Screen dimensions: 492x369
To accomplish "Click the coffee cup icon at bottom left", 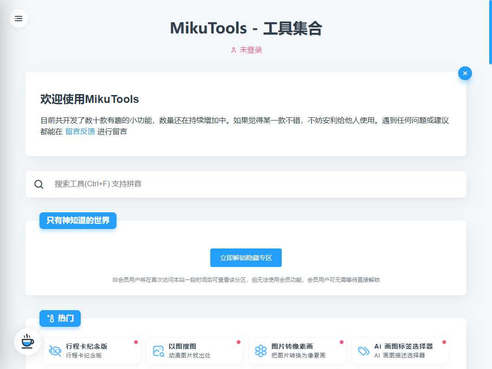I will tap(27, 342).
